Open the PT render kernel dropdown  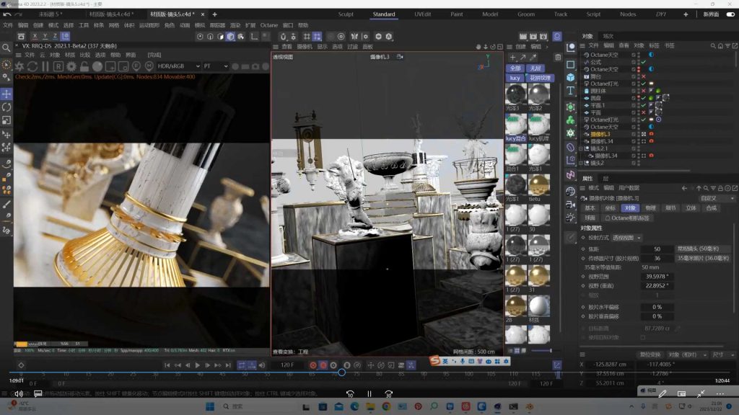click(215, 66)
